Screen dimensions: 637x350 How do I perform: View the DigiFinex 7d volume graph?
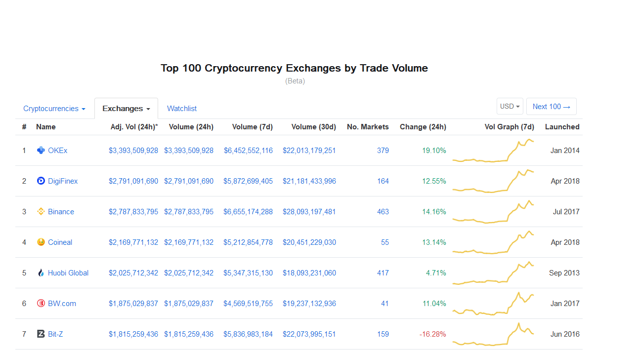pos(493,181)
